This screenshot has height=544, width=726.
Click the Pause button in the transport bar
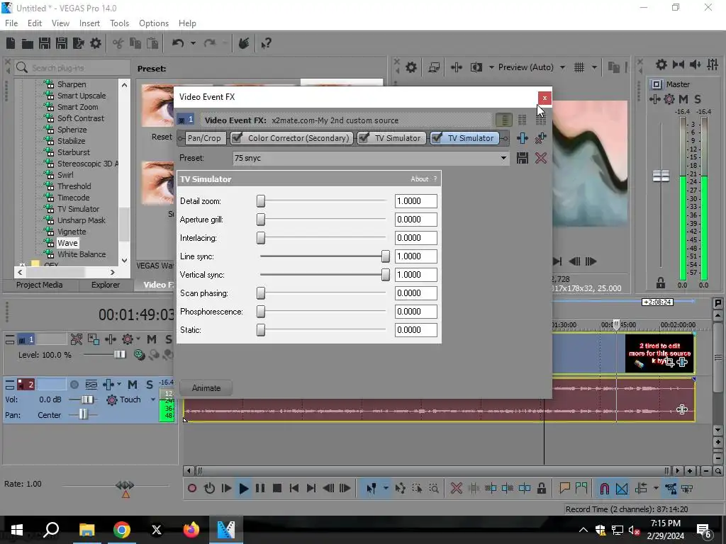point(260,488)
